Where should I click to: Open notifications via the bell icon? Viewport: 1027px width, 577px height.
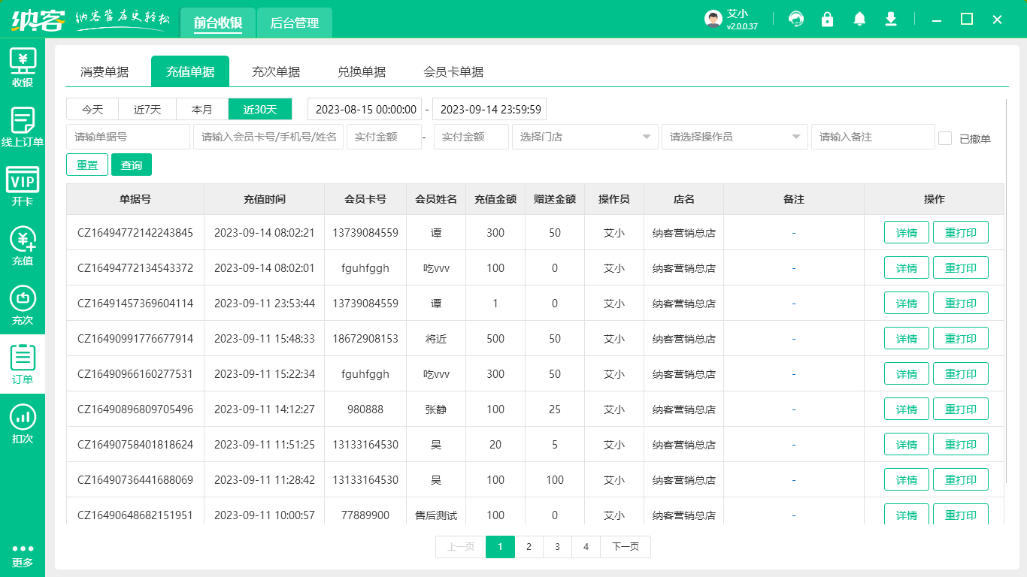(859, 19)
